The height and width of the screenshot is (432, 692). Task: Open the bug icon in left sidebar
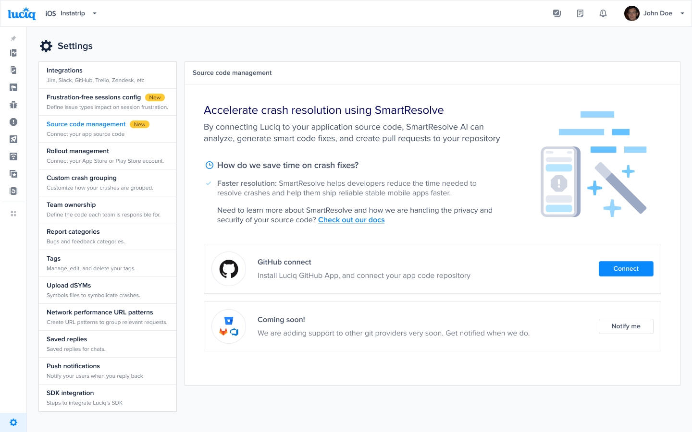click(x=13, y=105)
